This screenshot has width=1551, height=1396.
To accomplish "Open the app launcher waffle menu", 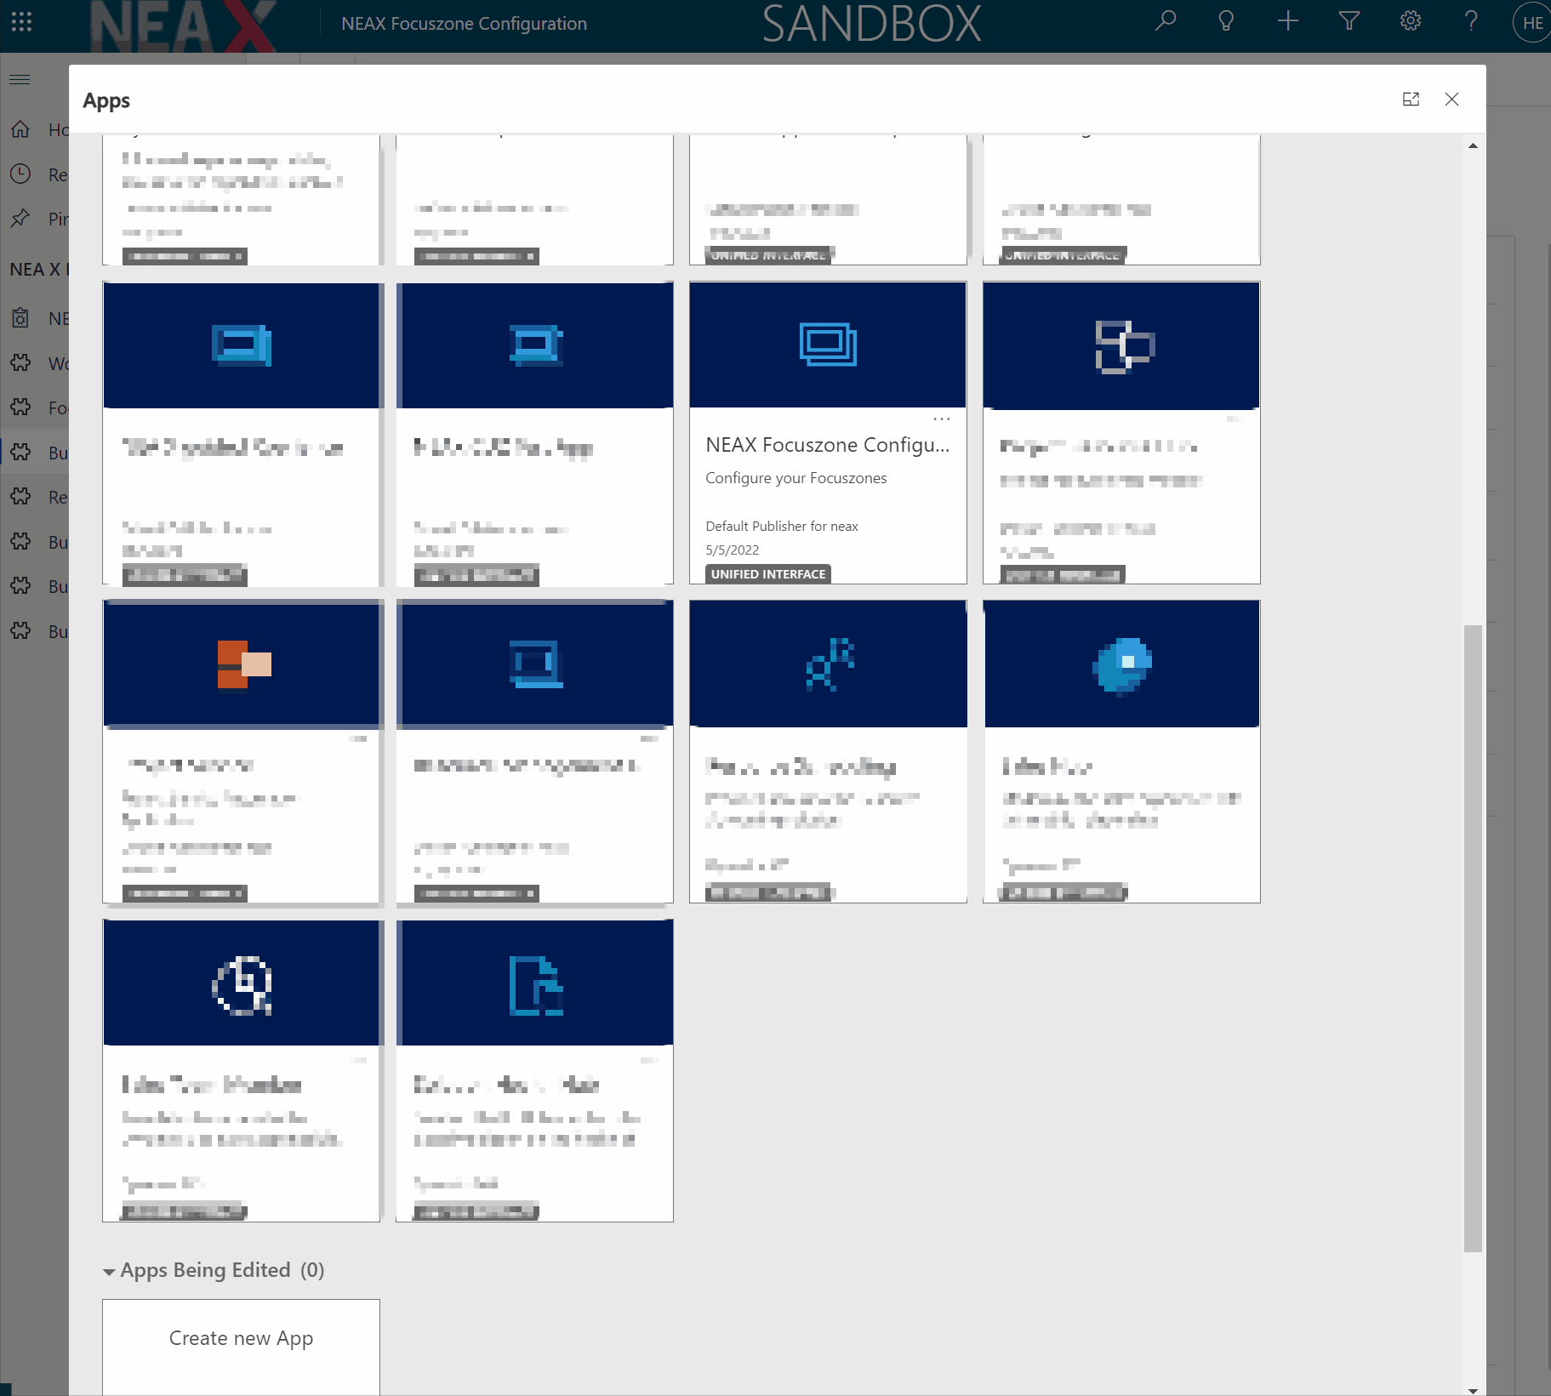I will [x=21, y=22].
